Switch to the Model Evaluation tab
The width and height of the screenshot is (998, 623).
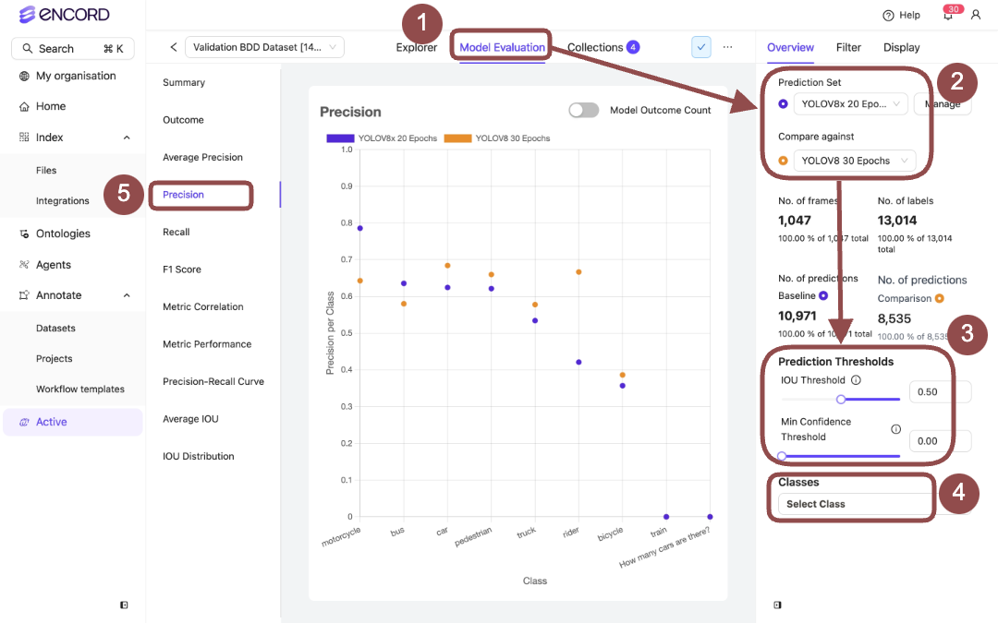click(502, 47)
